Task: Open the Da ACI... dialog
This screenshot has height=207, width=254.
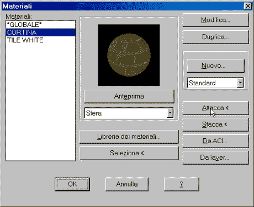Action: [215, 141]
